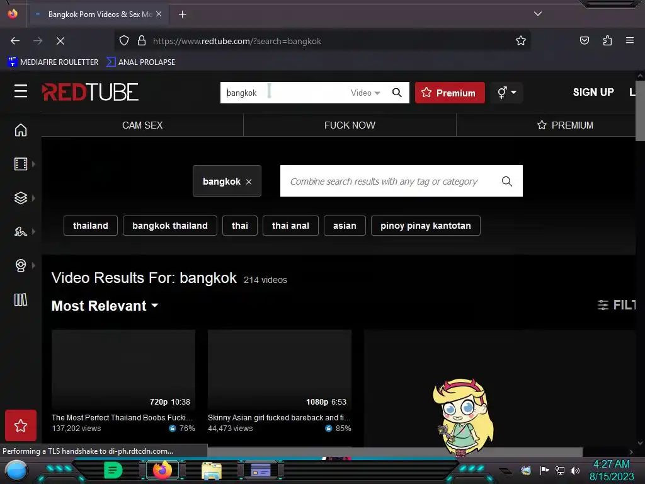Image resolution: width=645 pixels, height=484 pixels.
Task: Click the volume speaker icon in the tray
Action: (x=575, y=470)
